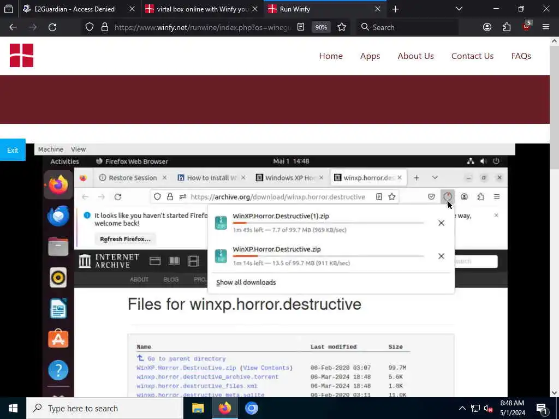The width and height of the screenshot is (559, 419).
Task: Open outer Firefox account icon
Action: click(x=487, y=27)
